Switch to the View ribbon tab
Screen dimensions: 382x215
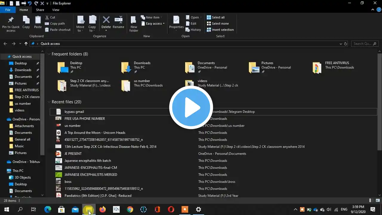pos(56,10)
